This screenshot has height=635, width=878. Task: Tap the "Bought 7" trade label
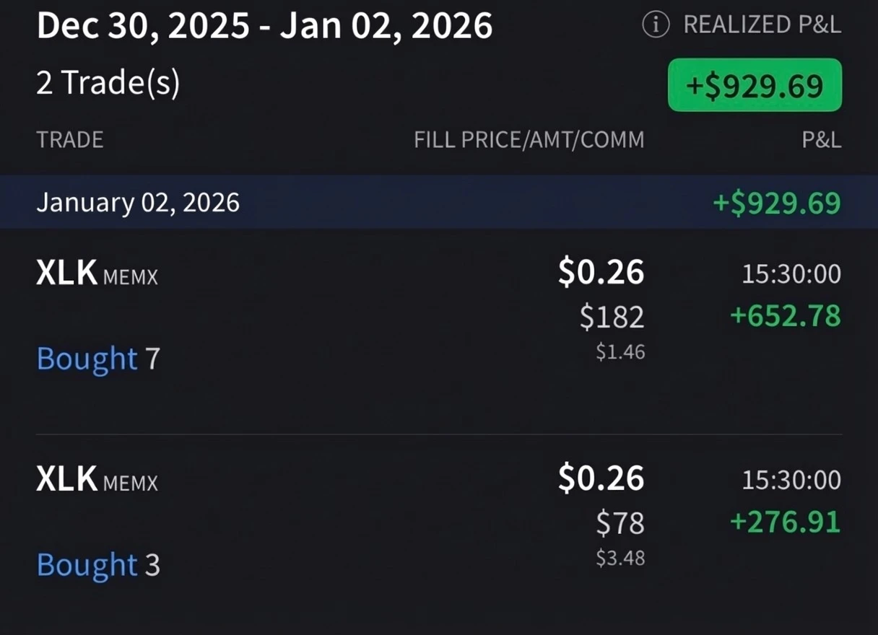click(98, 359)
